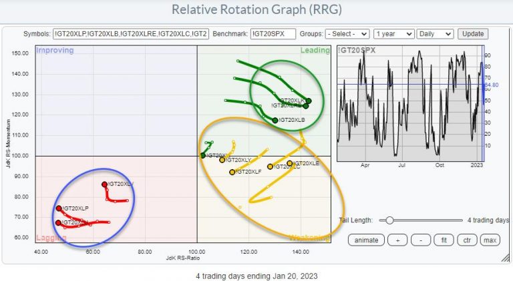This screenshot has height=281, width=513.
Task: Click the !GT20XLY yellow data point
Action: coord(222,160)
